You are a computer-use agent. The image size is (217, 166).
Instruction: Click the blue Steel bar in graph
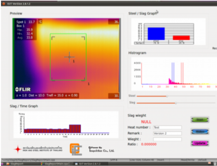(x=156, y=34)
